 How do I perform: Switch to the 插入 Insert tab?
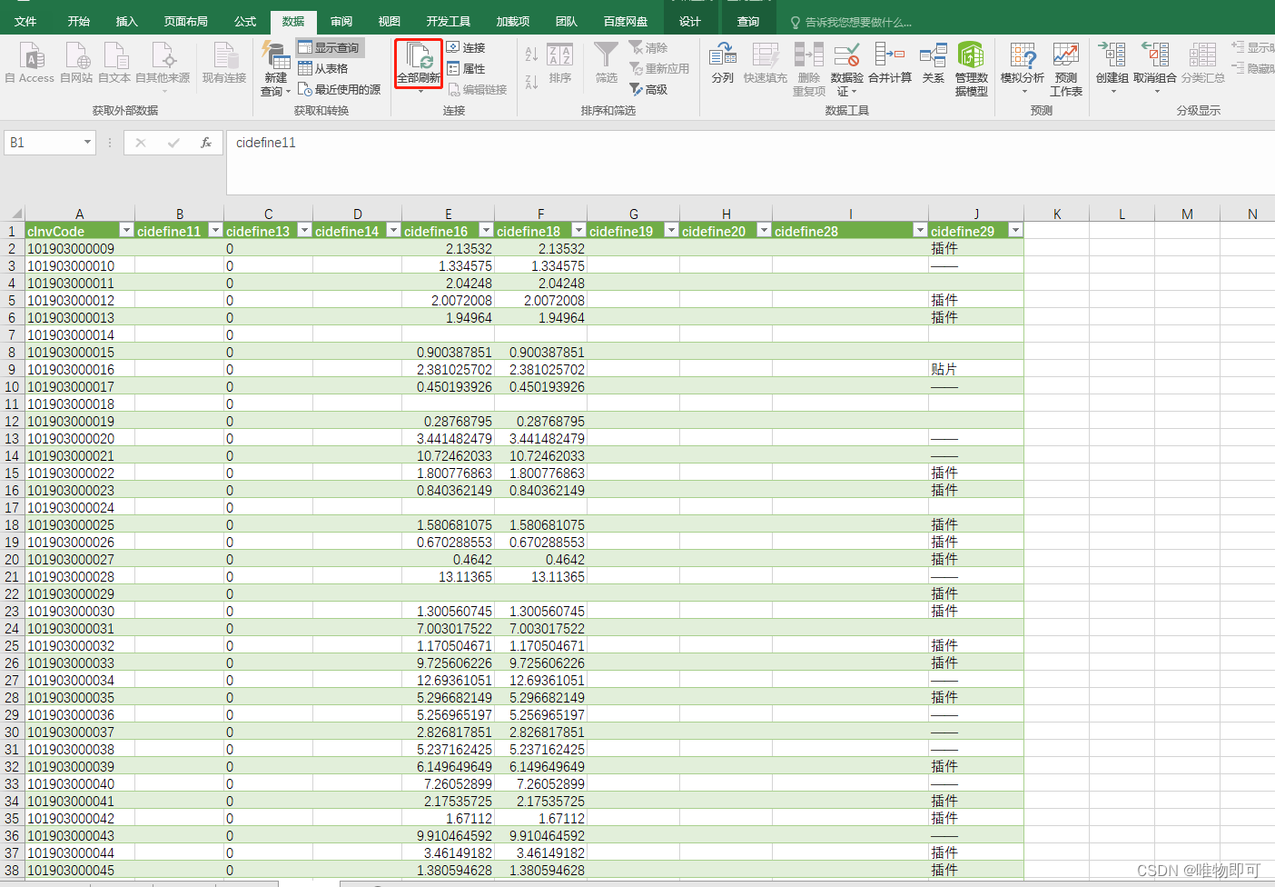point(127,21)
